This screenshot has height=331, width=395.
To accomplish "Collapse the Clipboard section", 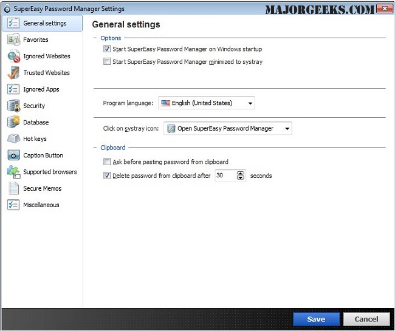I will 95,148.
